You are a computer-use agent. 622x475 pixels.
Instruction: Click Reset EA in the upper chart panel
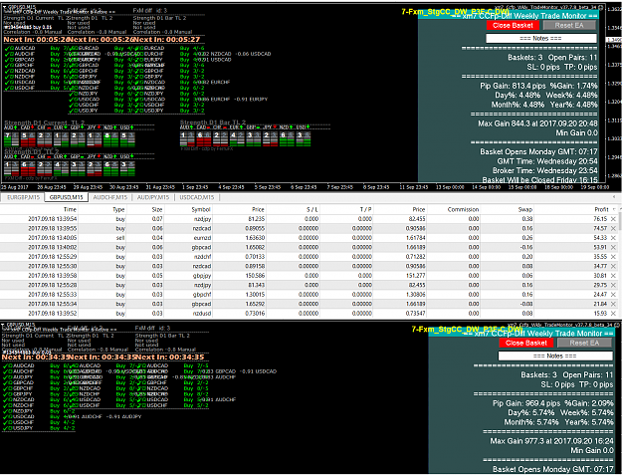coord(569,26)
